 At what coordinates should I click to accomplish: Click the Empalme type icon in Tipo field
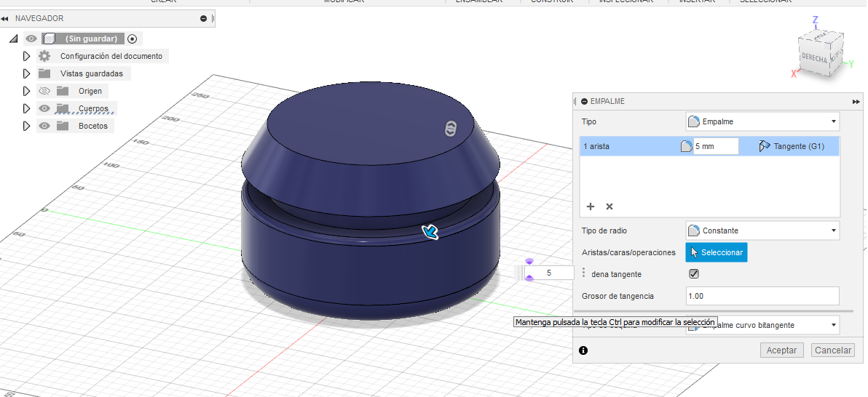tap(693, 121)
